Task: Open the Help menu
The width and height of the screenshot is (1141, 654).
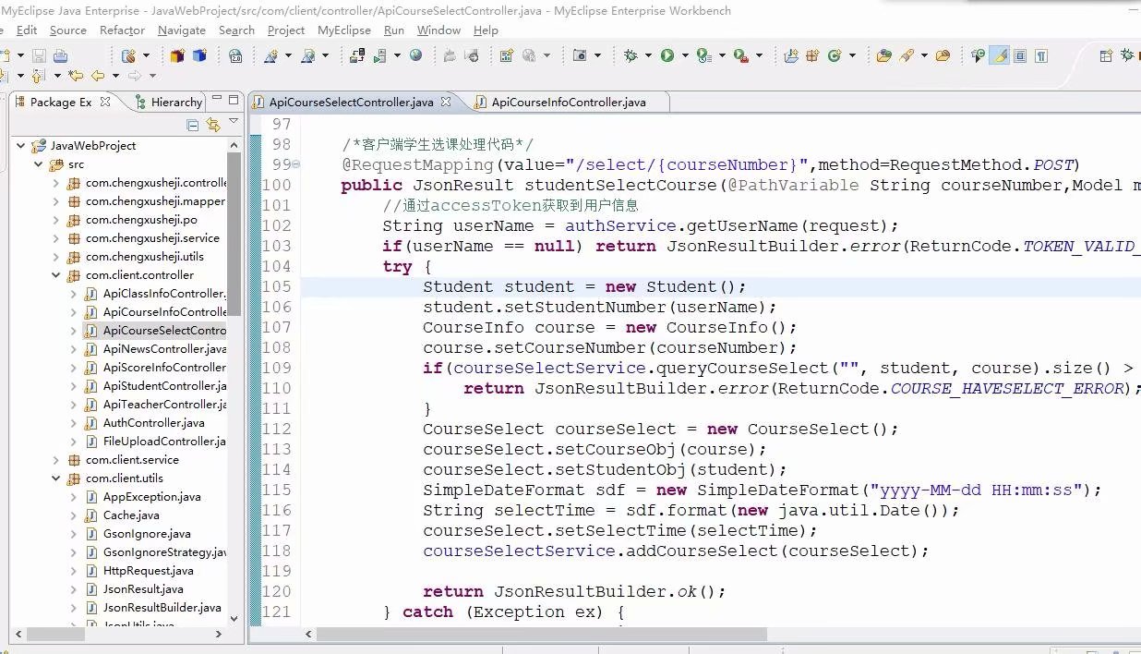Action: coord(486,30)
